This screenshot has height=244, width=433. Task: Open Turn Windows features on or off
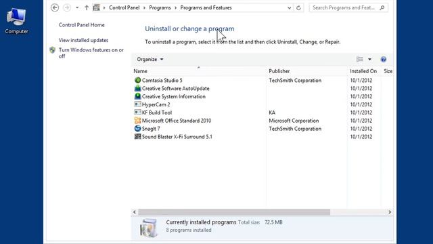[91, 53]
